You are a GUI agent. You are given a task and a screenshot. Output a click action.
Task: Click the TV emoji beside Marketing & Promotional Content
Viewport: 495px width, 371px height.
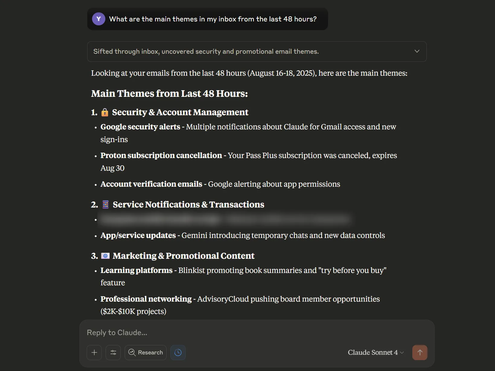105,256
